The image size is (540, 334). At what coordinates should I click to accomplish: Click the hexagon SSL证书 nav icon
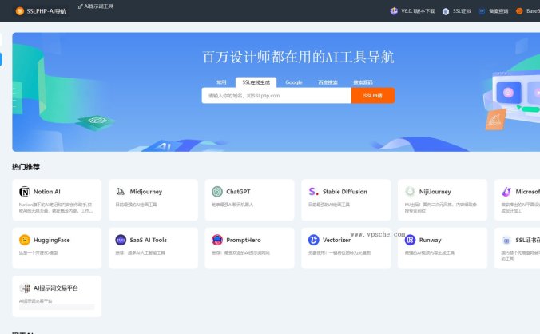(x=445, y=11)
